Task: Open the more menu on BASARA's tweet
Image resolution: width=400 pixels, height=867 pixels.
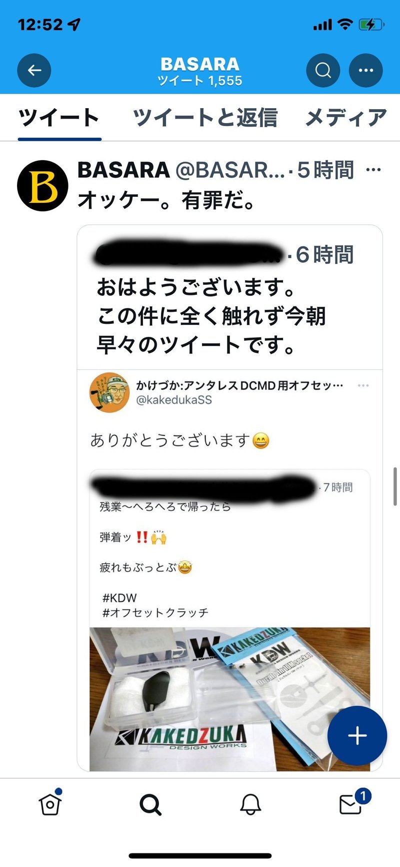Action: 373,170
